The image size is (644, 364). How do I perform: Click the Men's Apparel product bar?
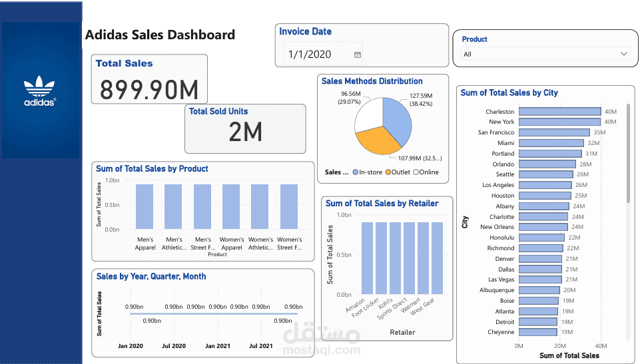pos(145,206)
